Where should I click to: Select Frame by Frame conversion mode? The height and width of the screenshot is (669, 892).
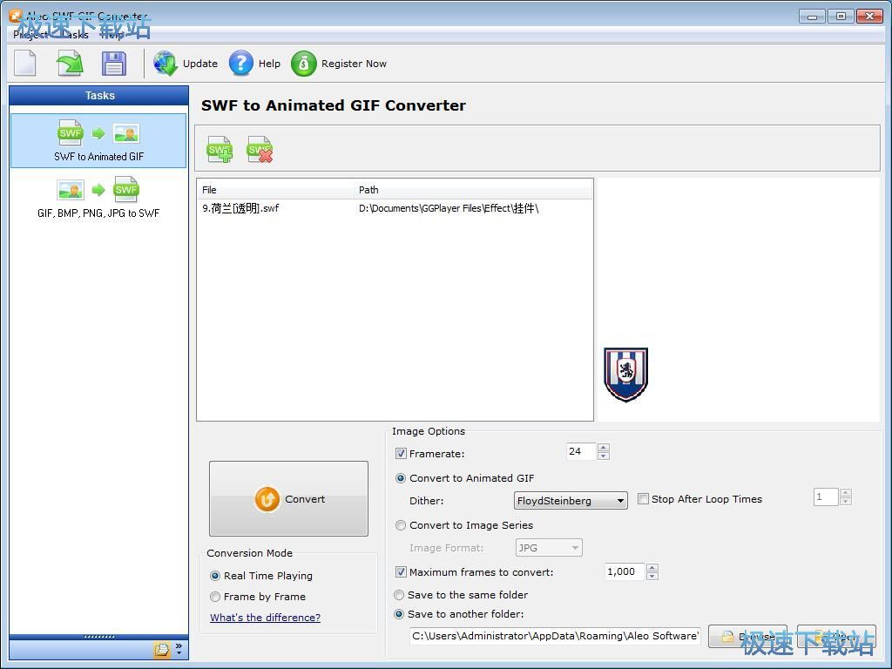pos(215,597)
